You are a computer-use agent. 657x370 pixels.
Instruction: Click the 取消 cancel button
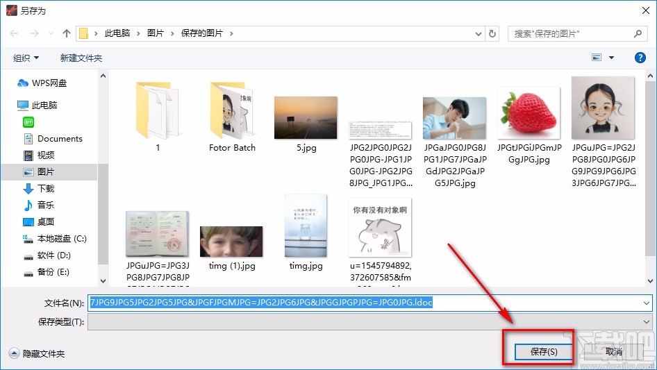pyautogui.click(x=614, y=351)
